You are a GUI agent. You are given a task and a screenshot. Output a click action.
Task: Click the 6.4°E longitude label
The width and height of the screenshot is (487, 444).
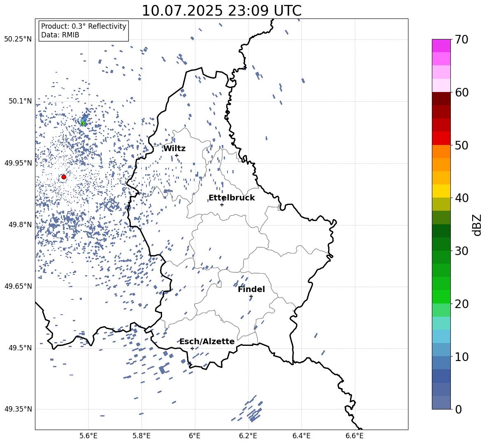[x=301, y=436]
